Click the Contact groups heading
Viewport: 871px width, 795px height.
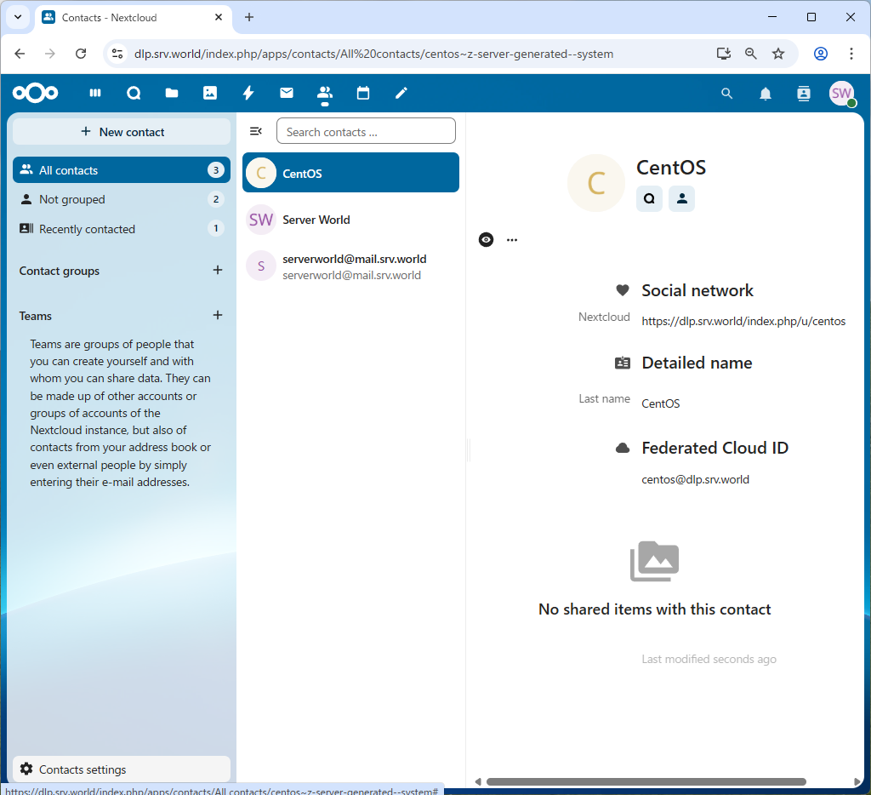click(60, 271)
